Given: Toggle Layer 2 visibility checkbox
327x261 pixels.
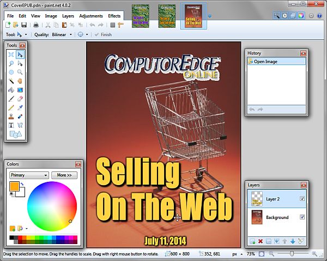Looking at the screenshot, I should (x=302, y=199).
